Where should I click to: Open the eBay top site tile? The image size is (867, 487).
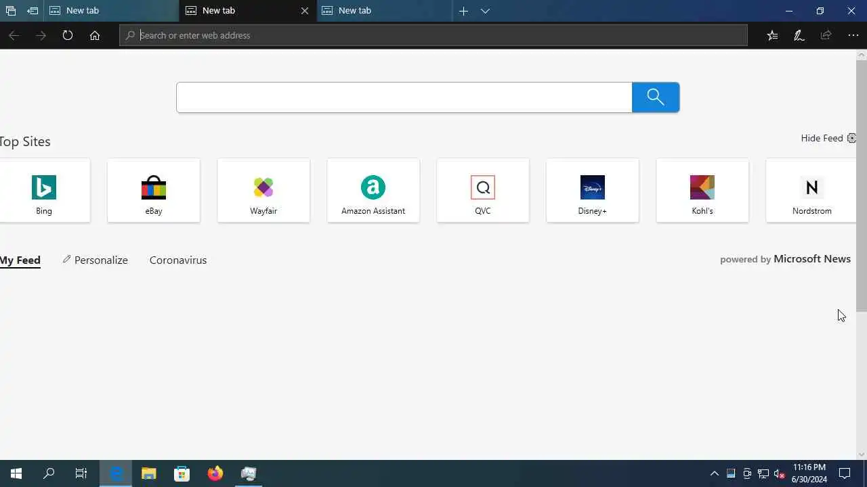pos(154,191)
